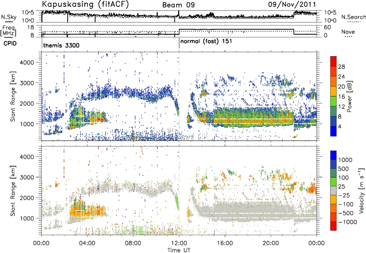This screenshot has width=366, height=253.
Task: Click the "Velocity [m s⁻¹]" colorbar title
Action: [361, 190]
